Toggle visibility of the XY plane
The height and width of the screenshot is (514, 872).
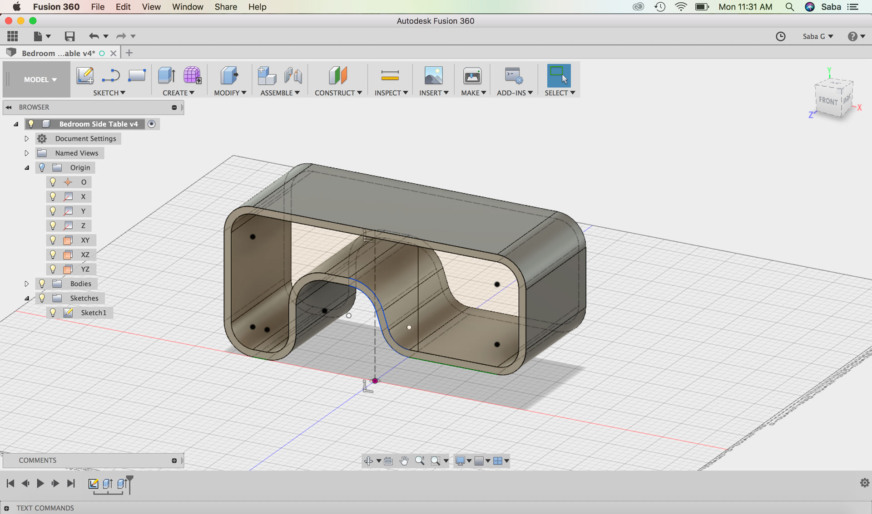coord(53,240)
